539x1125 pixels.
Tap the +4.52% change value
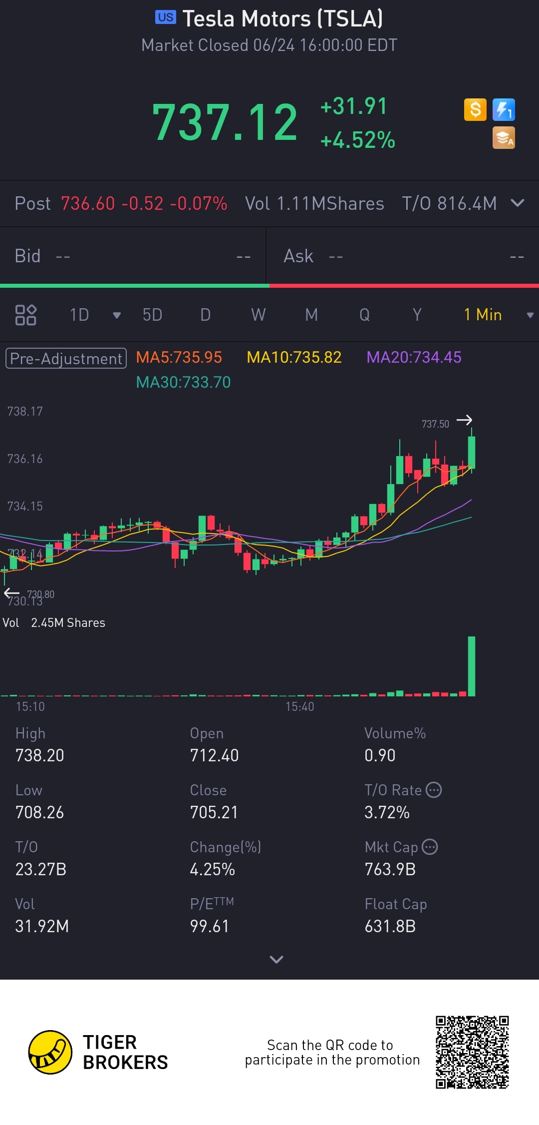(357, 140)
